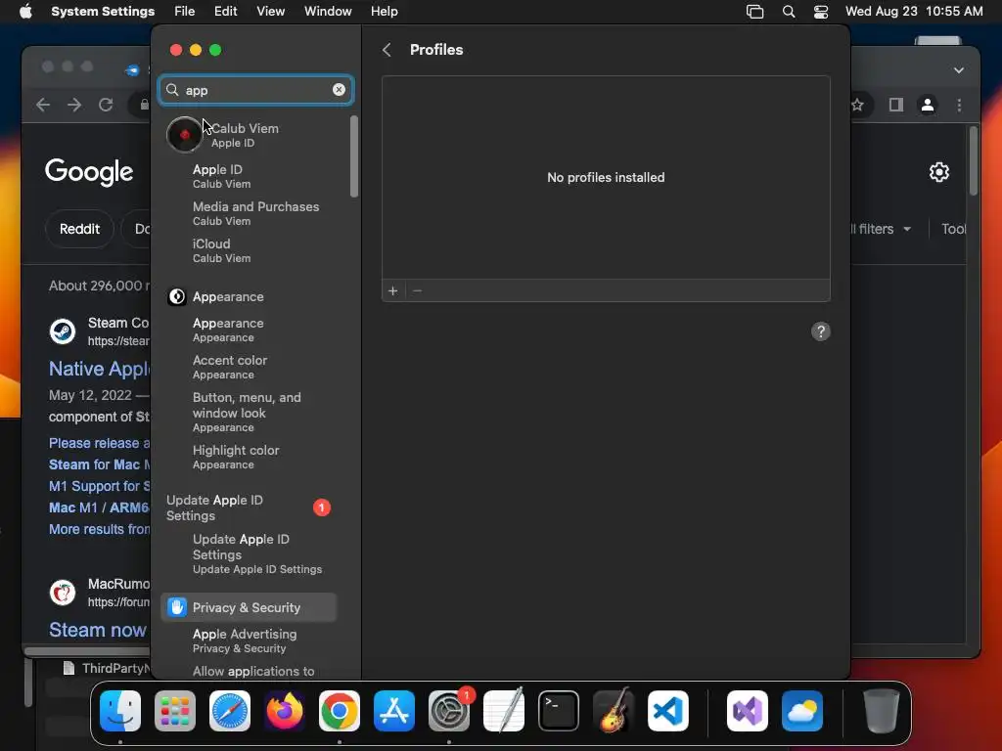
Task: Open Control Center in menu bar
Action: click(821, 12)
